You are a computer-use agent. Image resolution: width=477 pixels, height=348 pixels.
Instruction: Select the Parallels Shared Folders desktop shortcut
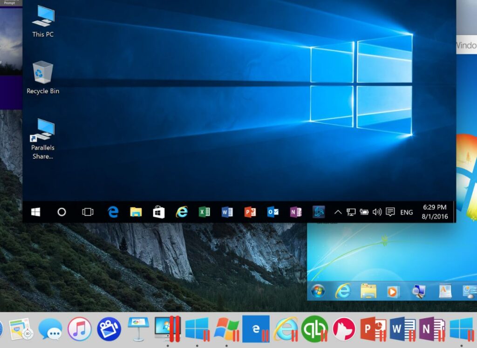click(x=43, y=139)
